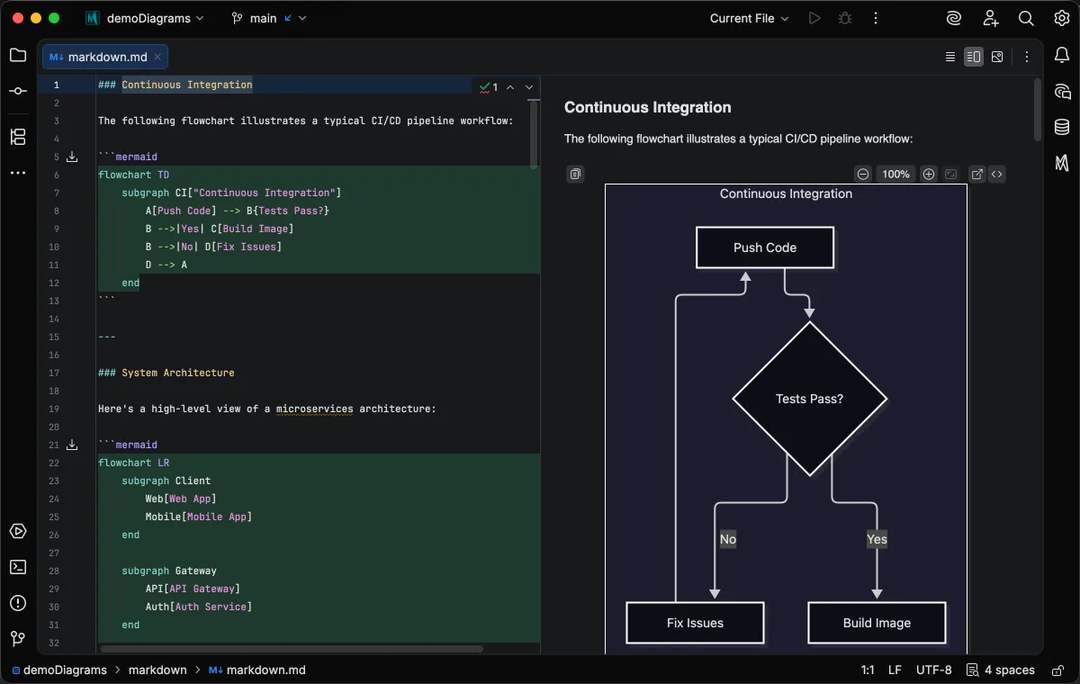Click demoDiagrams breadcrumb in status bar
Viewport: 1080px width, 684px height.
pos(59,670)
